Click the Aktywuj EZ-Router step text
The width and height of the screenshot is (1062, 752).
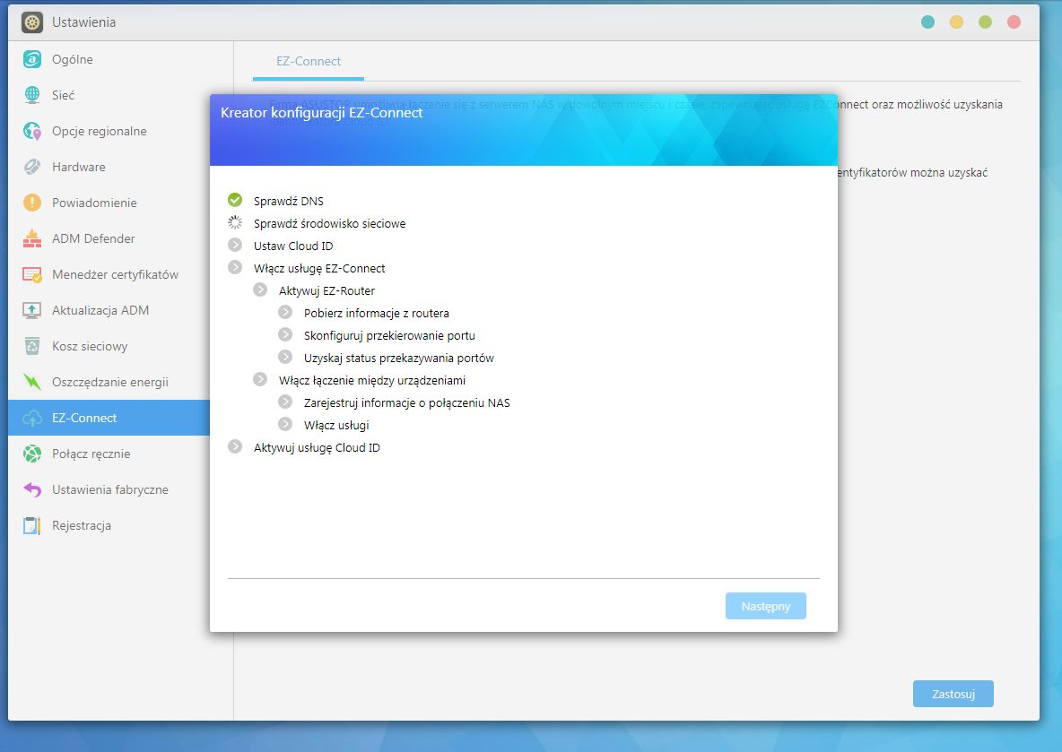tap(326, 290)
